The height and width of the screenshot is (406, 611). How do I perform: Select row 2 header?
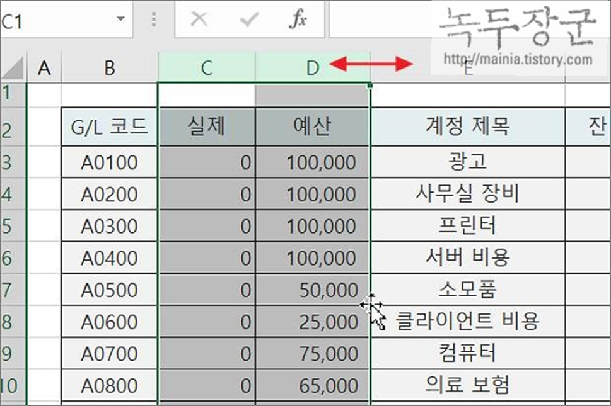[x=13, y=127]
